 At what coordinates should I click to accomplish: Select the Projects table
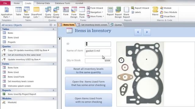[x=29, y=42]
